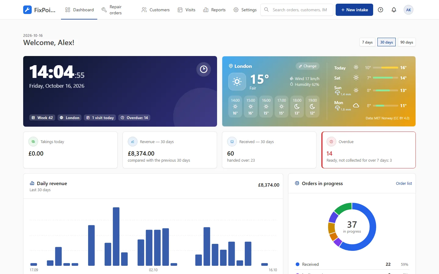The image size is (439, 274).
Task: Click the £8,374.00 revenue card value
Action: [x=141, y=153]
